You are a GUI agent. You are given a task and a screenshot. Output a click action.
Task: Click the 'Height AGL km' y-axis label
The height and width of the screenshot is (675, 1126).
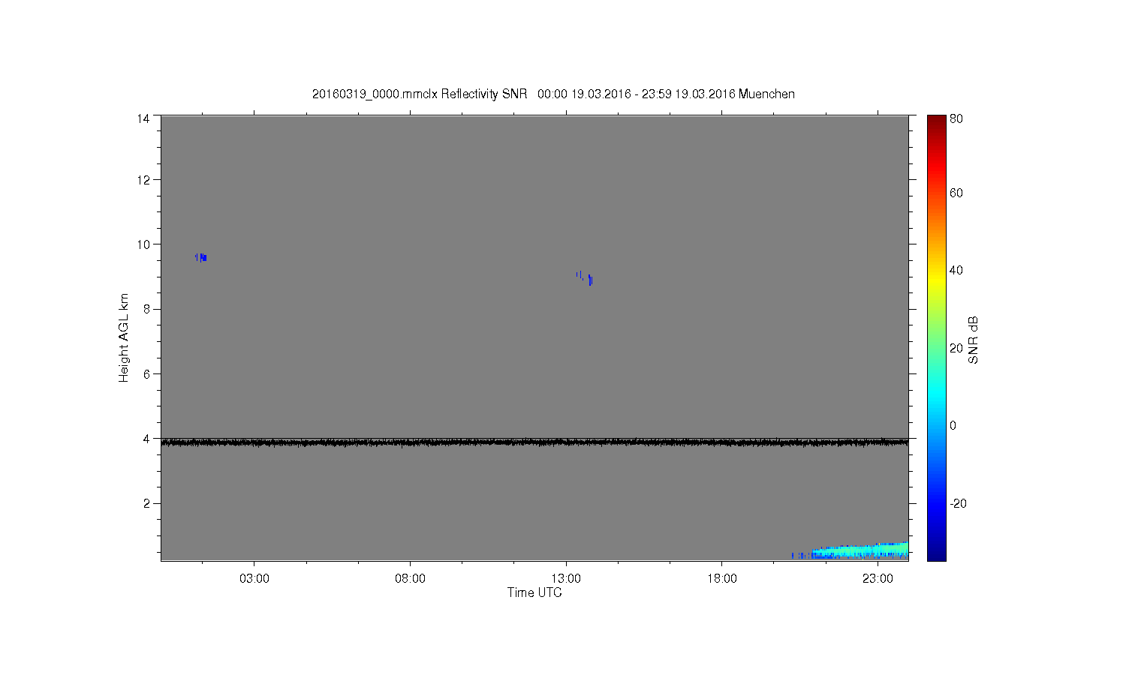[124, 337]
